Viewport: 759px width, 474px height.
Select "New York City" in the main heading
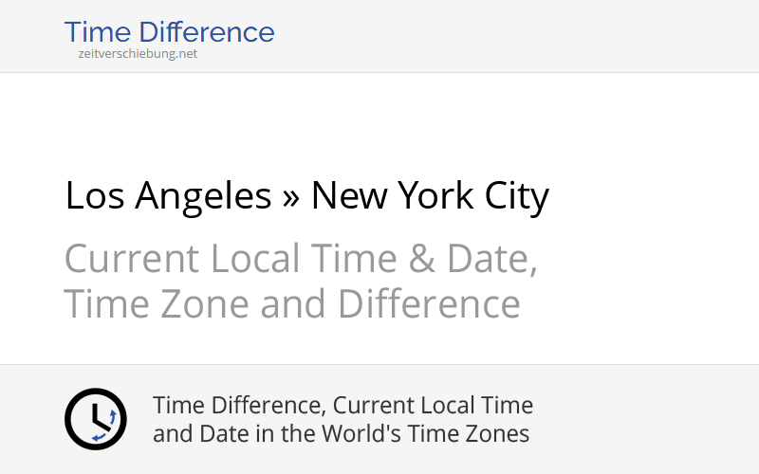[x=430, y=196]
